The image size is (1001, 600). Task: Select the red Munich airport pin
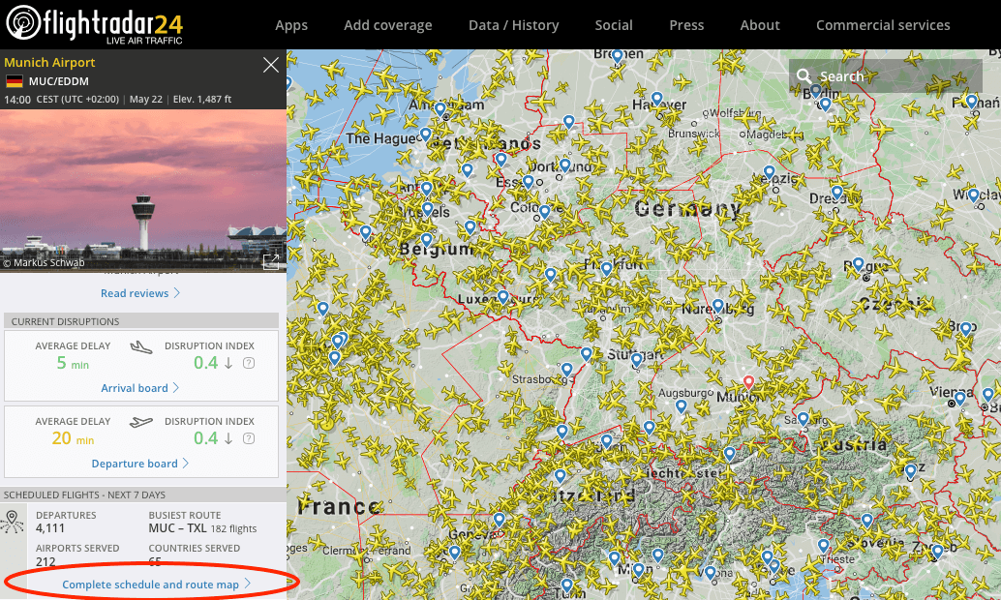[x=749, y=382]
